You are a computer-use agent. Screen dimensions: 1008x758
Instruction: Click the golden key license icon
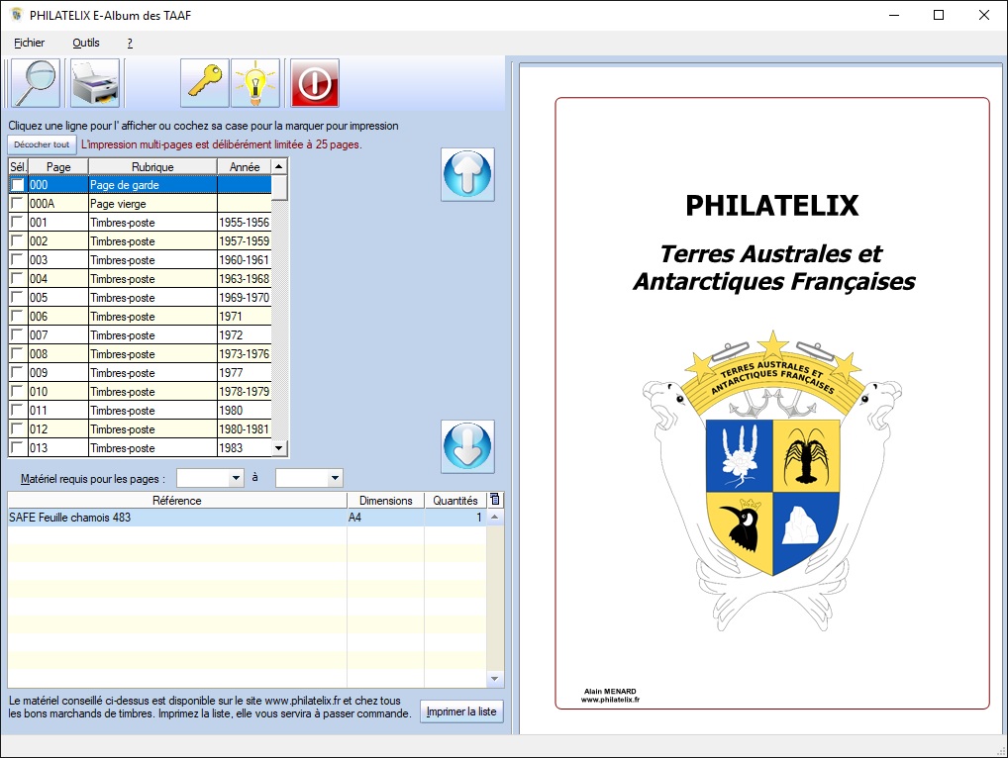[x=204, y=83]
